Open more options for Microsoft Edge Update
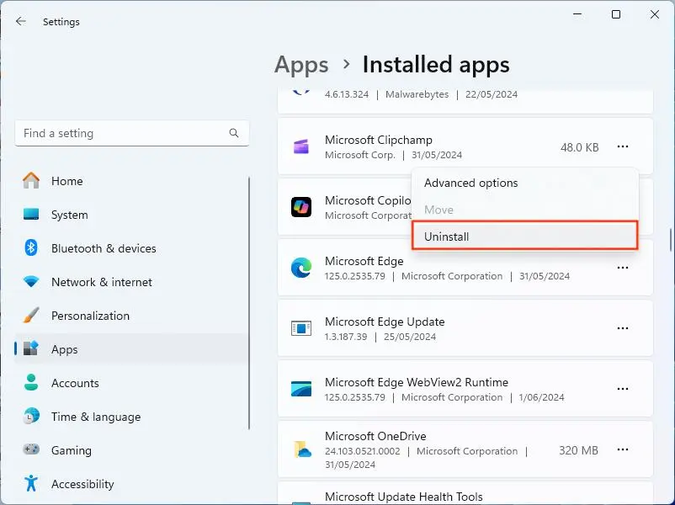 pyautogui.click(x=623, y=328)
